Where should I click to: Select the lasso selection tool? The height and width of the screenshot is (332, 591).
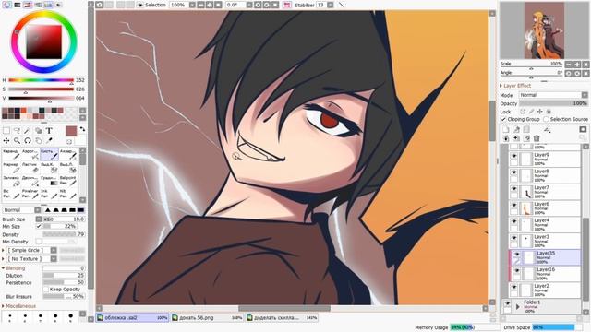pos(17,131)
